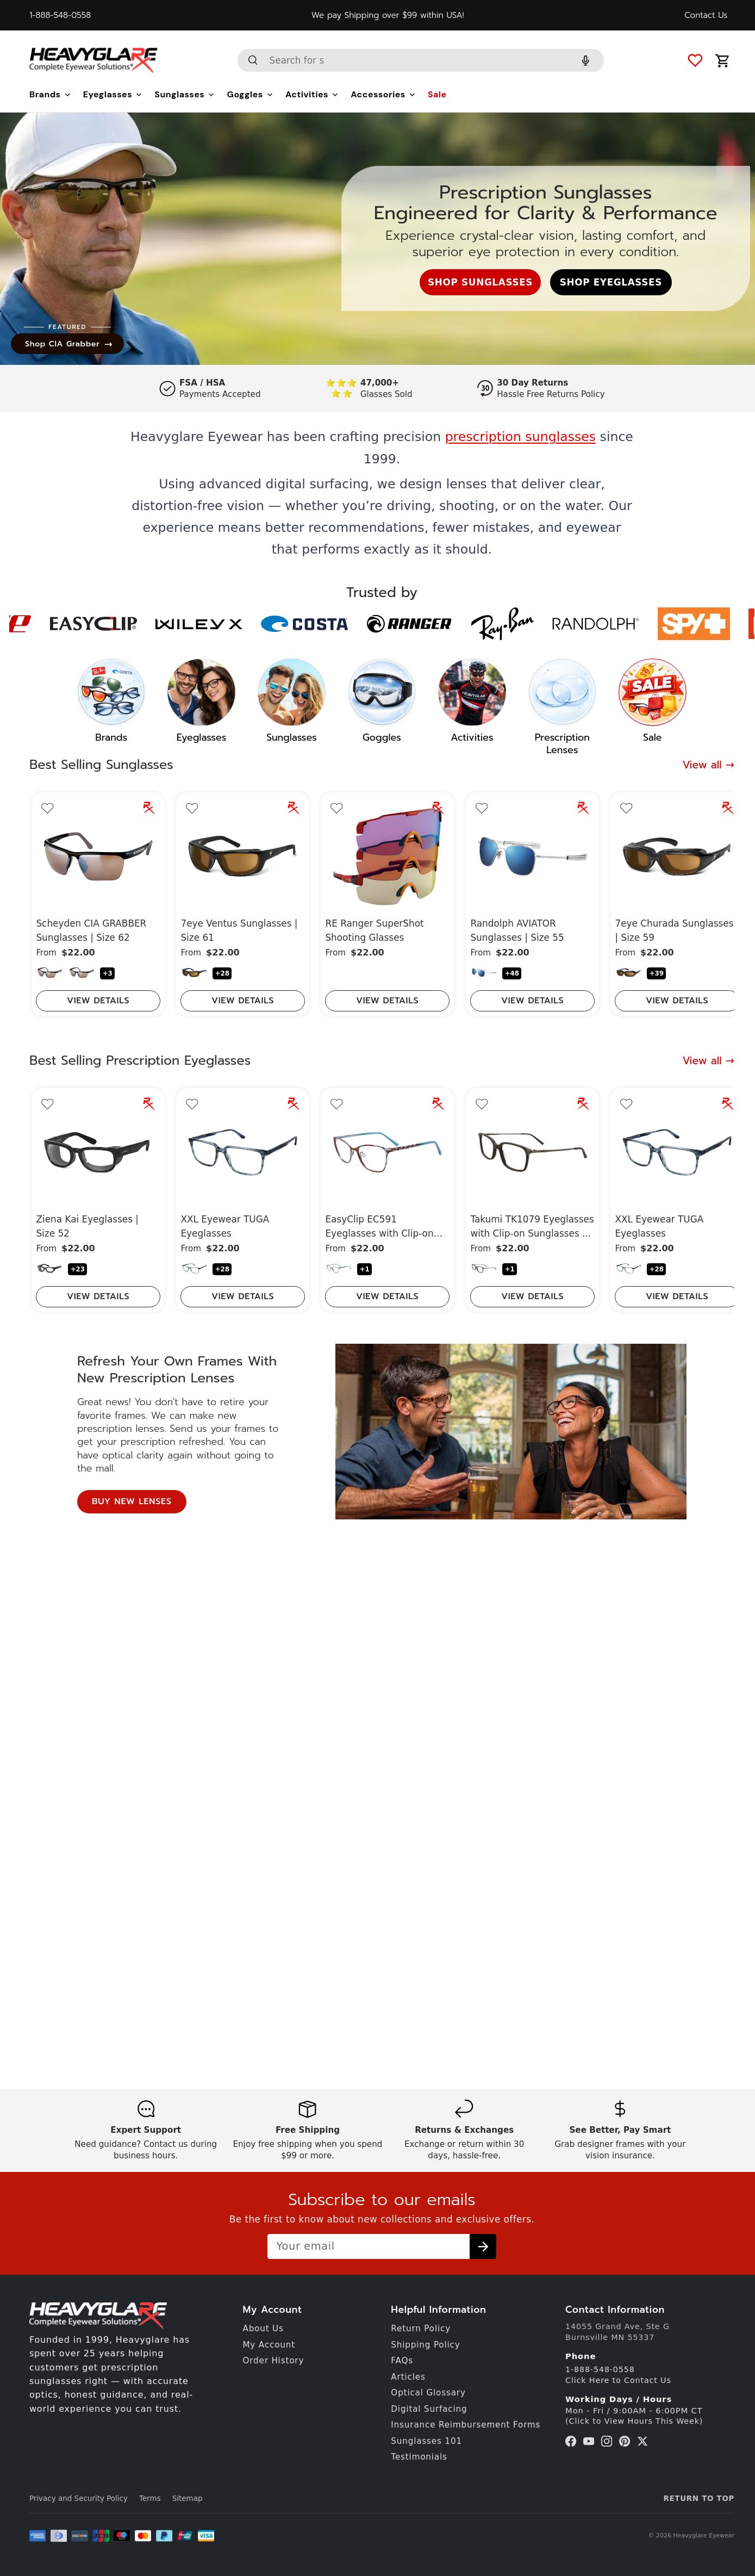Viewport: 755px width, 2576px height.
Task: Click the BUY NEW LENSES button
Action: [131, 1501]
